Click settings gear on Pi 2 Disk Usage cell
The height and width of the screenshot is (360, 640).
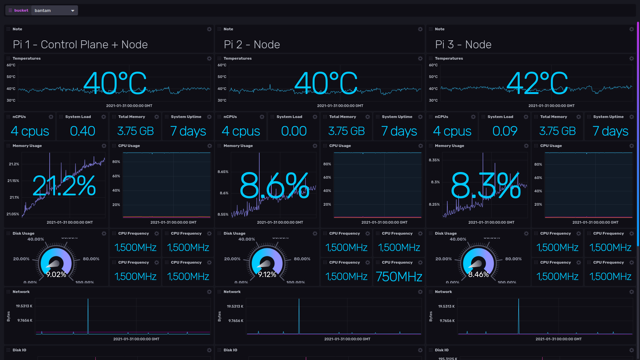click(x=315, y=233)
